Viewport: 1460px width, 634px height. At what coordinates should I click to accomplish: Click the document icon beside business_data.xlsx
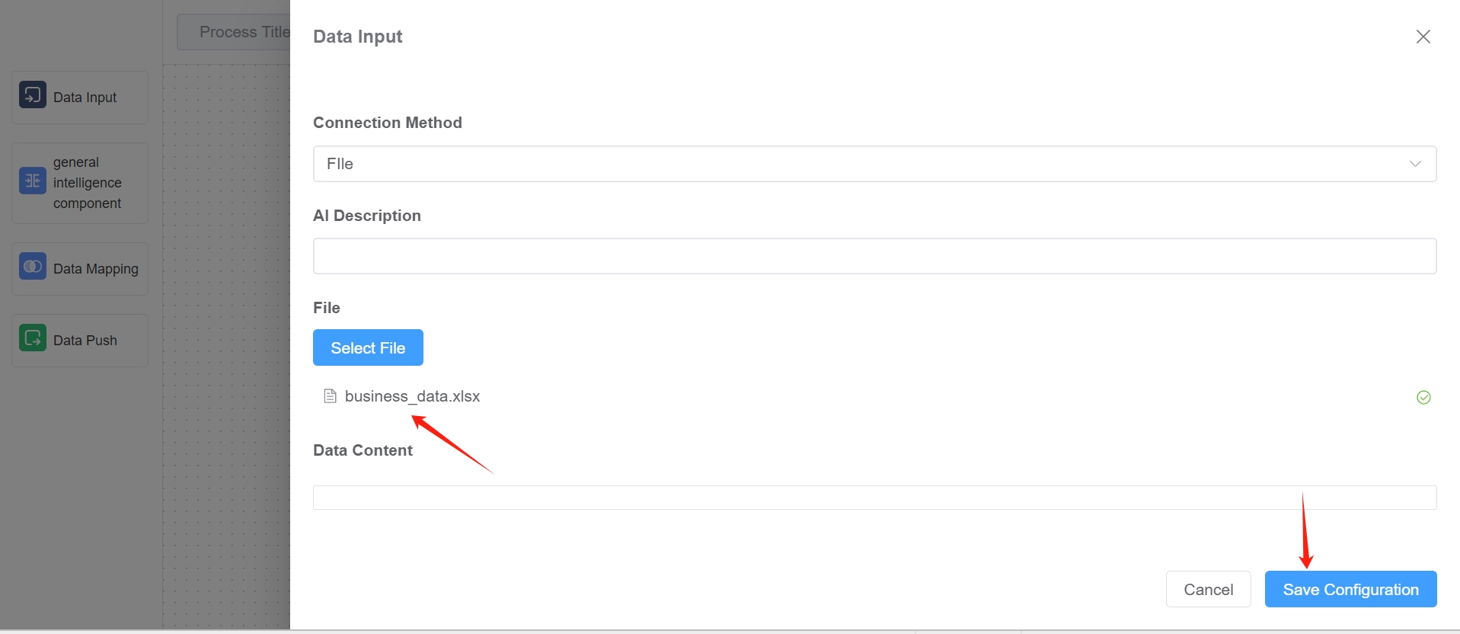click(x=329, y=395)
